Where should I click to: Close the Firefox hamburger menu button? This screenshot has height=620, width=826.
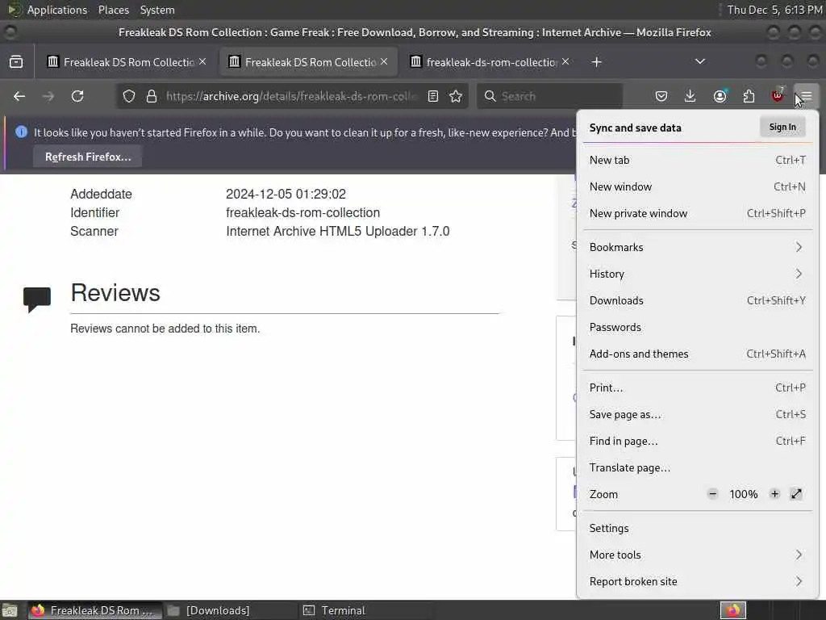807,97
